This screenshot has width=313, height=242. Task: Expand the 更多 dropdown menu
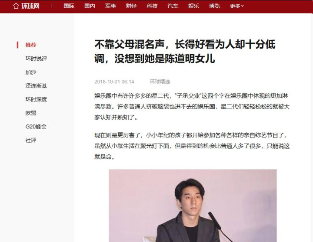[x=237, y=6]
